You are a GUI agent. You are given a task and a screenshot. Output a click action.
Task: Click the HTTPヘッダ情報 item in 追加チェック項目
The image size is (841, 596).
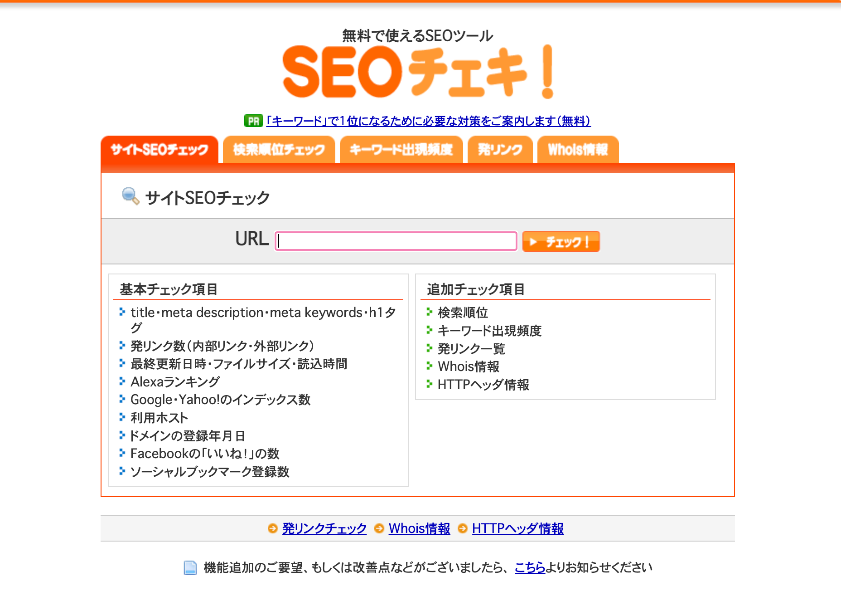click(x=483, y=385)
